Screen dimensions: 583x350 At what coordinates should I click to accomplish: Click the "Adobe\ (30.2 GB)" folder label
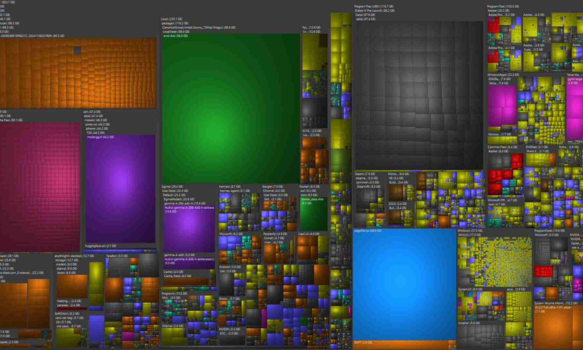(x=498, y=10)
